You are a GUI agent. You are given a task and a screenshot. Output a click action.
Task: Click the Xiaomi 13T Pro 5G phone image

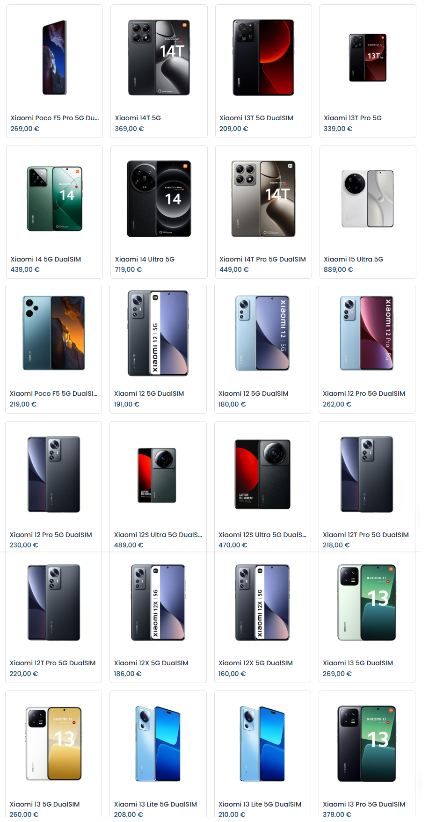[x=368, y=58]
